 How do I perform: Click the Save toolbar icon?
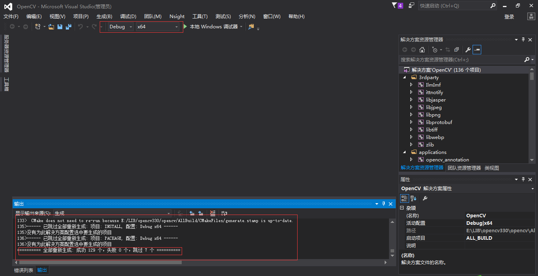(60, 27)
